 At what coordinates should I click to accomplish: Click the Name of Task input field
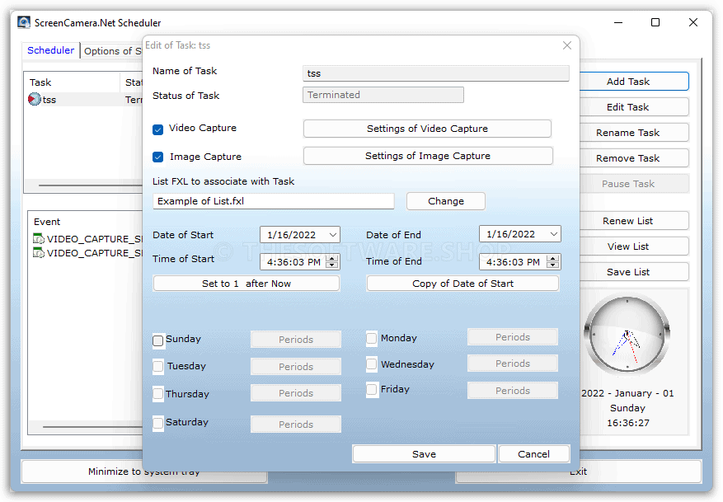pos(435,73)
